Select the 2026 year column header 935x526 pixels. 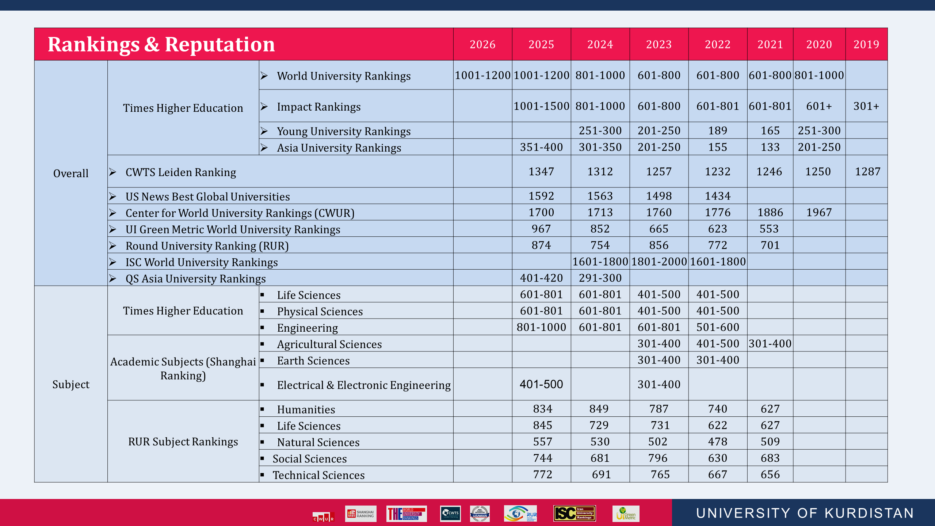482,45
